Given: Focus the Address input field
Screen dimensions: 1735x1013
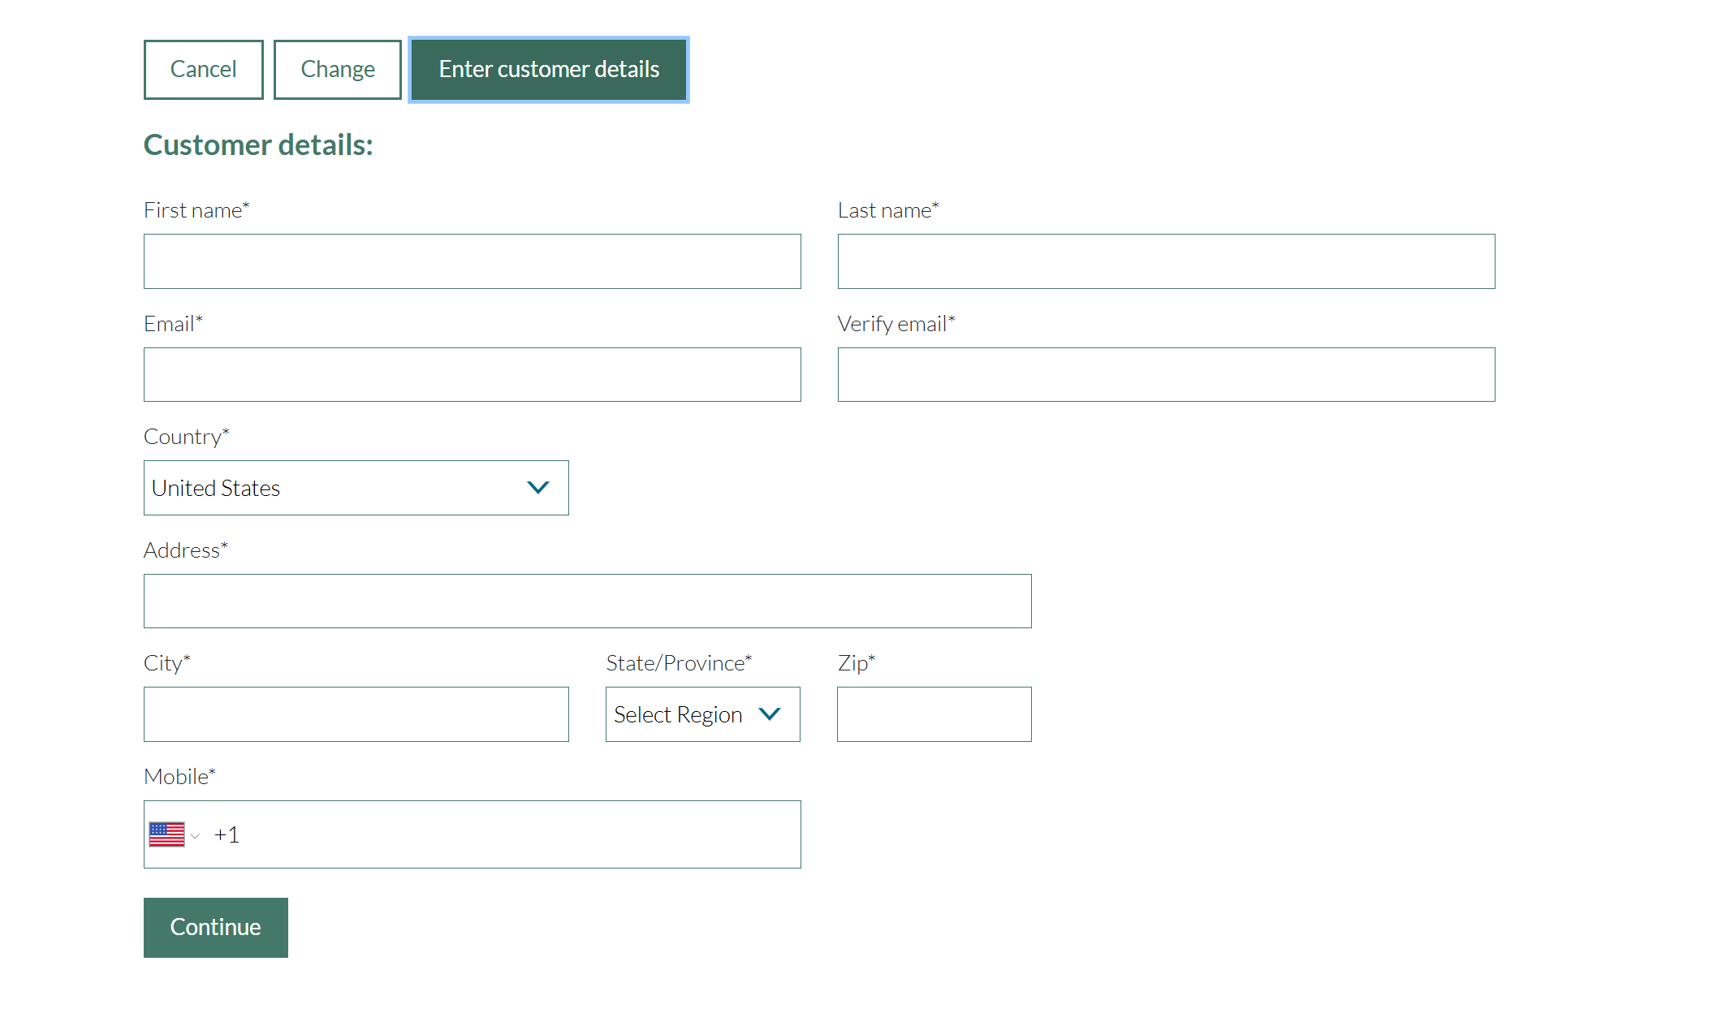Looking at the screenshot, I should point(587,601).
